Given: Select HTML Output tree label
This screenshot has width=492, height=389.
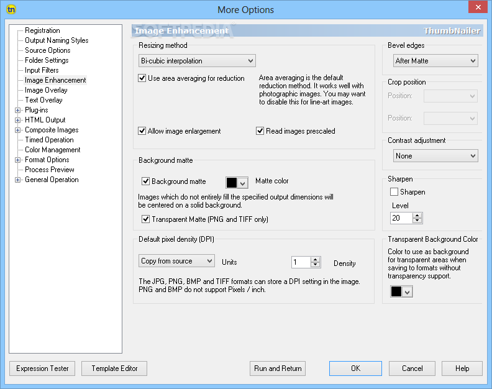Looking at the screenshot, I should click(x=45, y=120).
